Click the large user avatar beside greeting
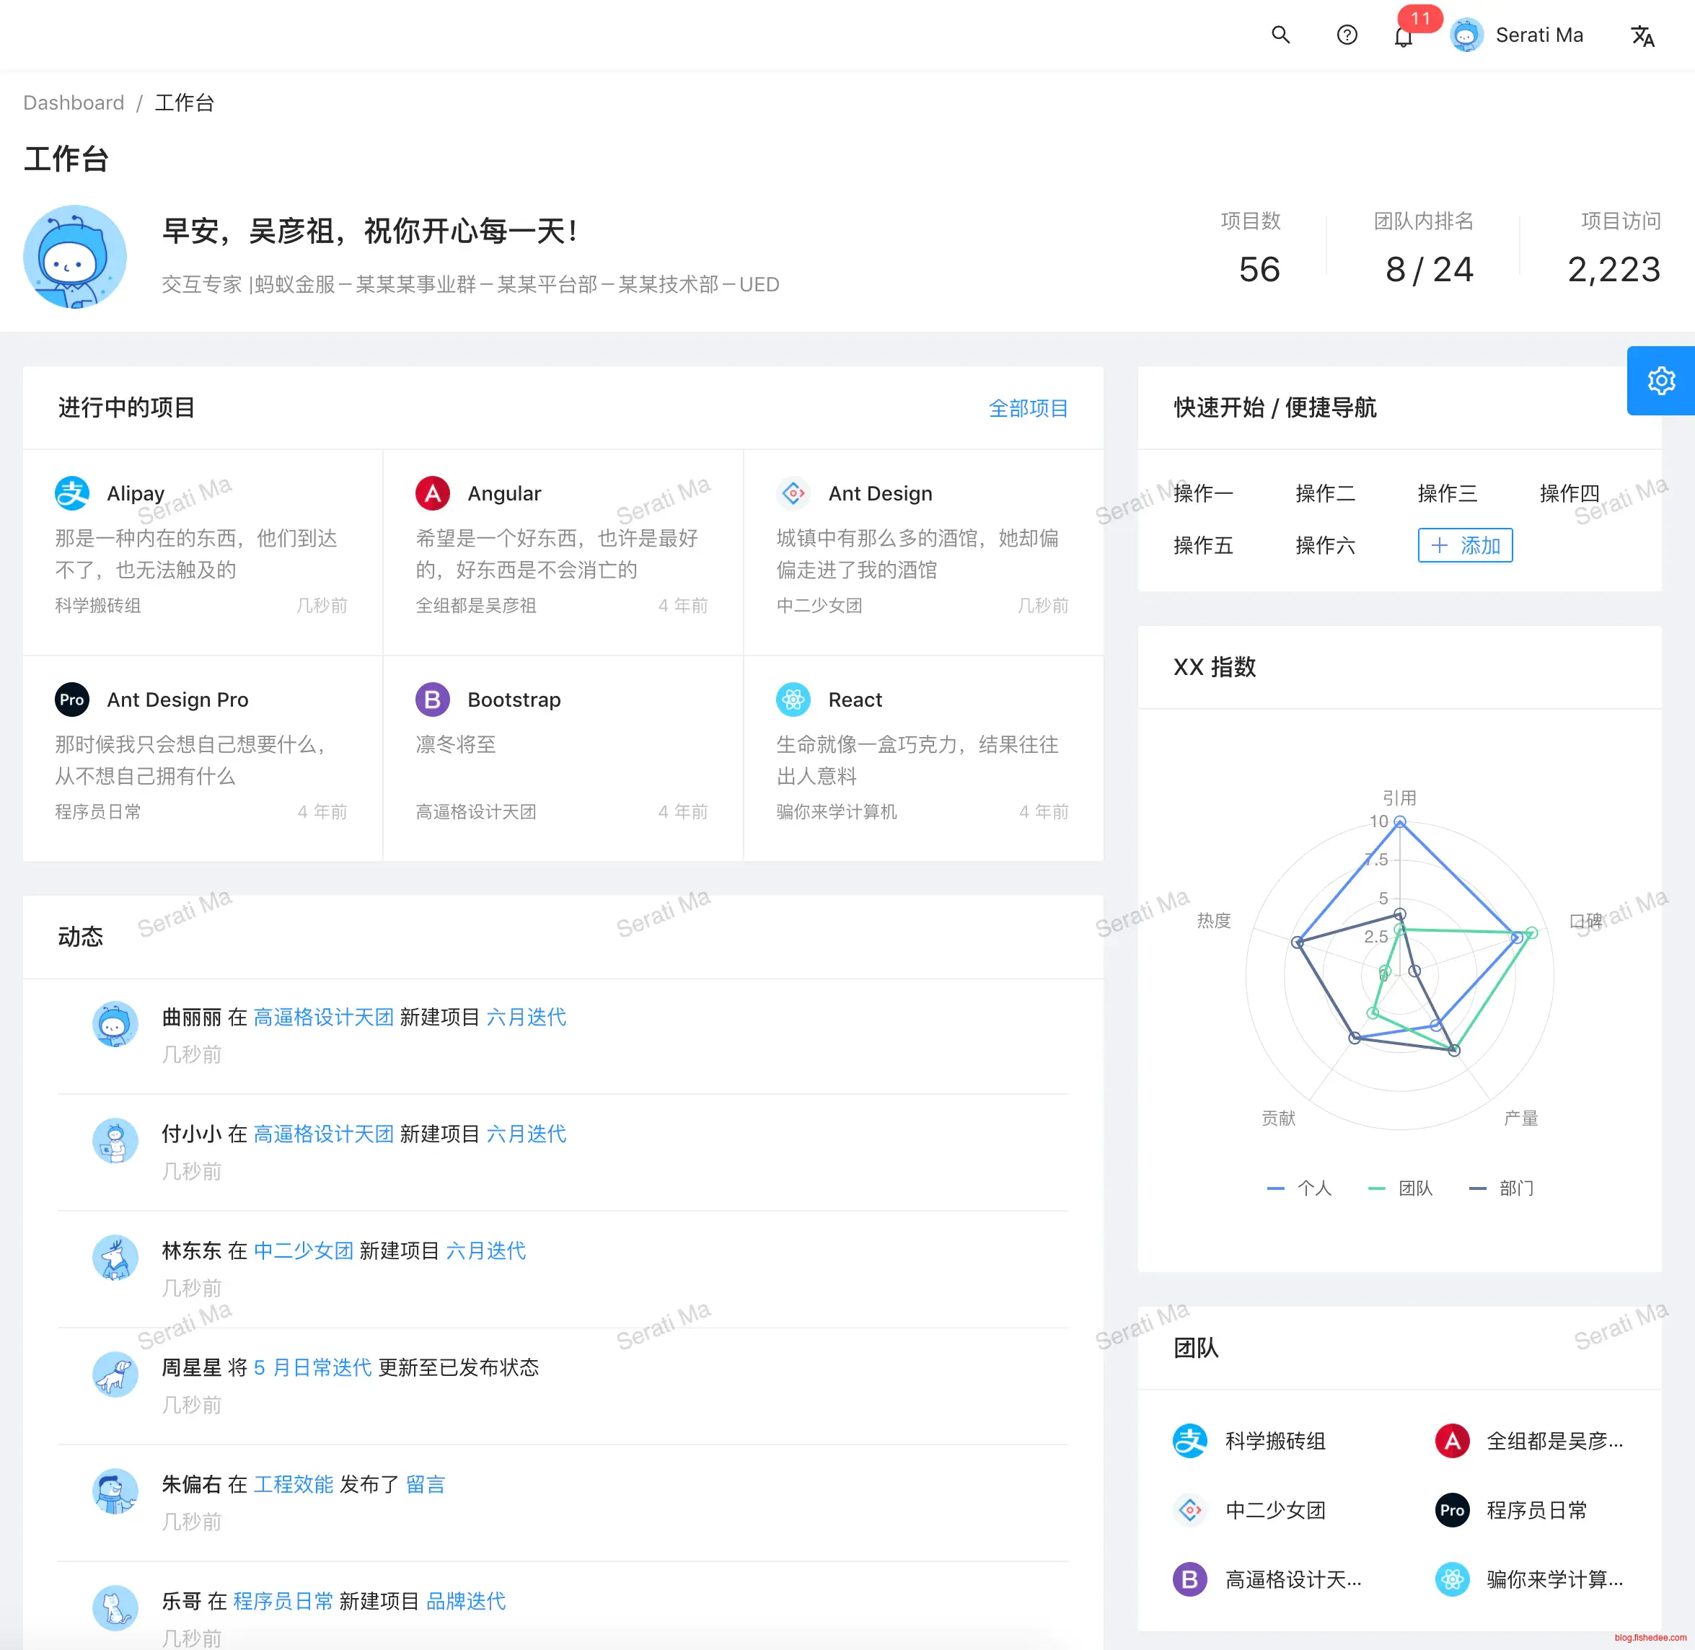The width and height of the screenshot is (1695, 1650). 74,257
